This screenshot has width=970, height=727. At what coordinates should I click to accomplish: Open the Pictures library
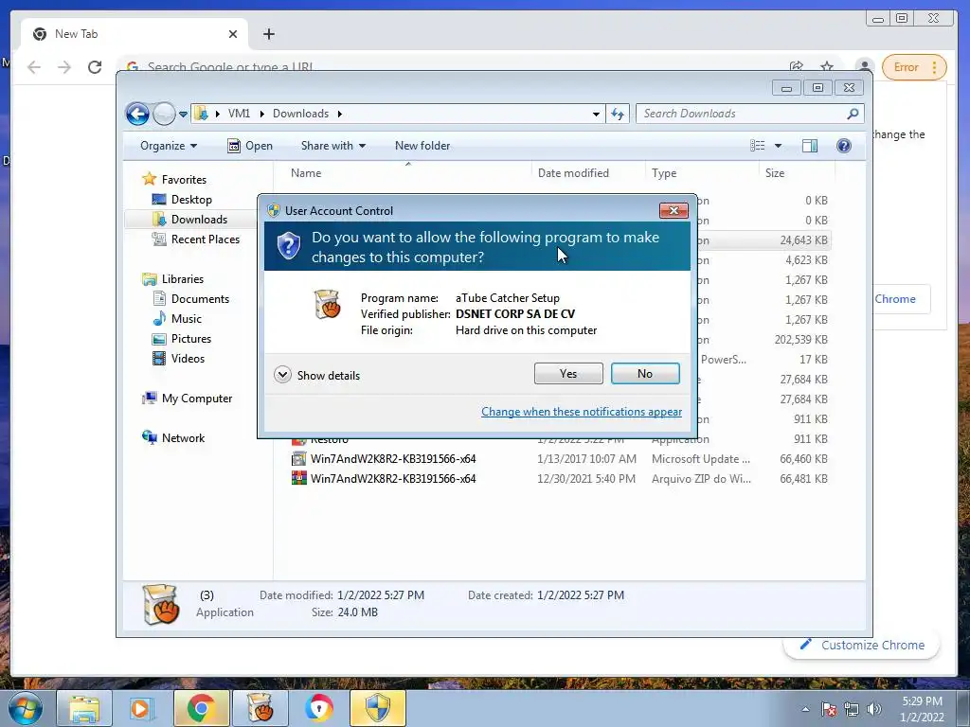click(190, 339)
